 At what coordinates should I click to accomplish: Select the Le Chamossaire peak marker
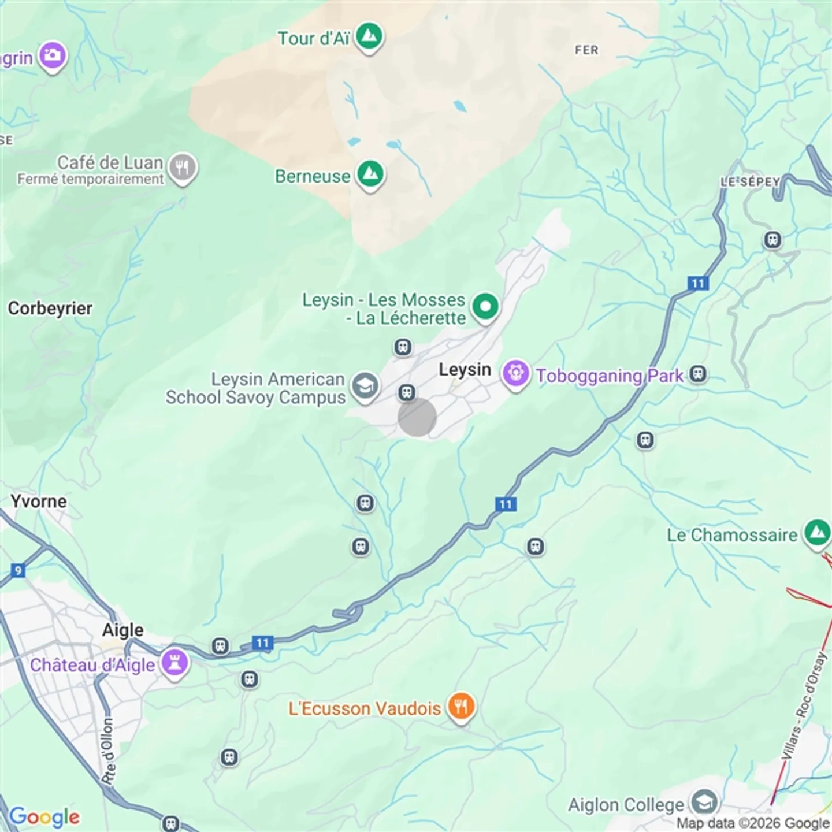[817, 534]
